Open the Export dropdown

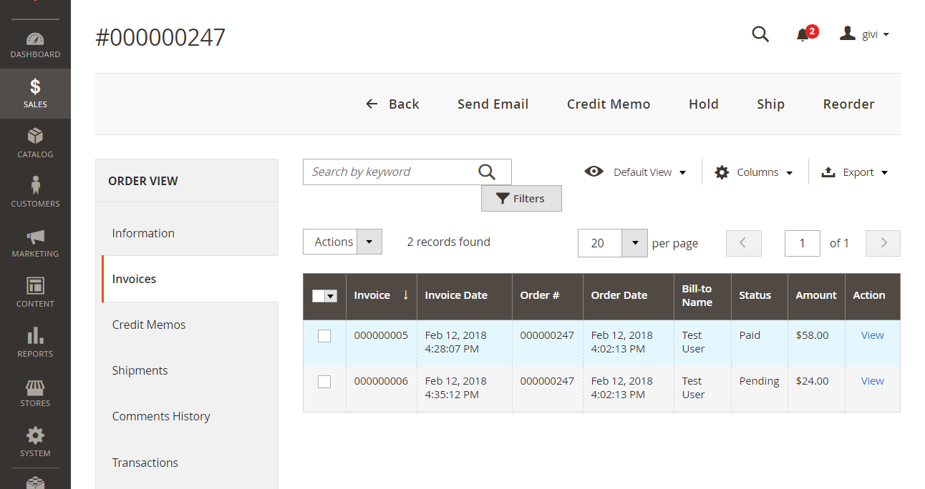pos(854,172)
